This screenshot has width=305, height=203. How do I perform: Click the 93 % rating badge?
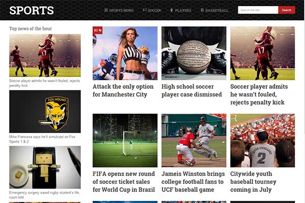click(x=98, y=30)
